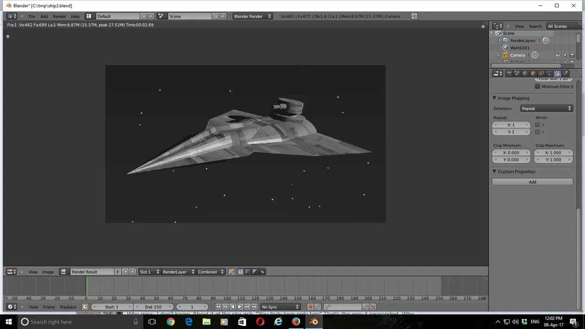Click the Render Result image name field
Image resolution: width=585 pixels, height=329 pixels.
(91, 272)
